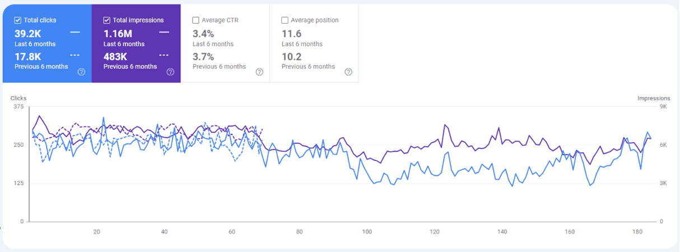The height and width of the screenshot is (252, 680).
Task: Uncheck the Total impressions checkbox
Action: pos(107,20)
